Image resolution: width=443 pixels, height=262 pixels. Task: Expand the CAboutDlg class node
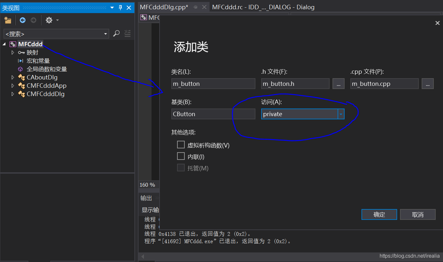click(13, 77)
